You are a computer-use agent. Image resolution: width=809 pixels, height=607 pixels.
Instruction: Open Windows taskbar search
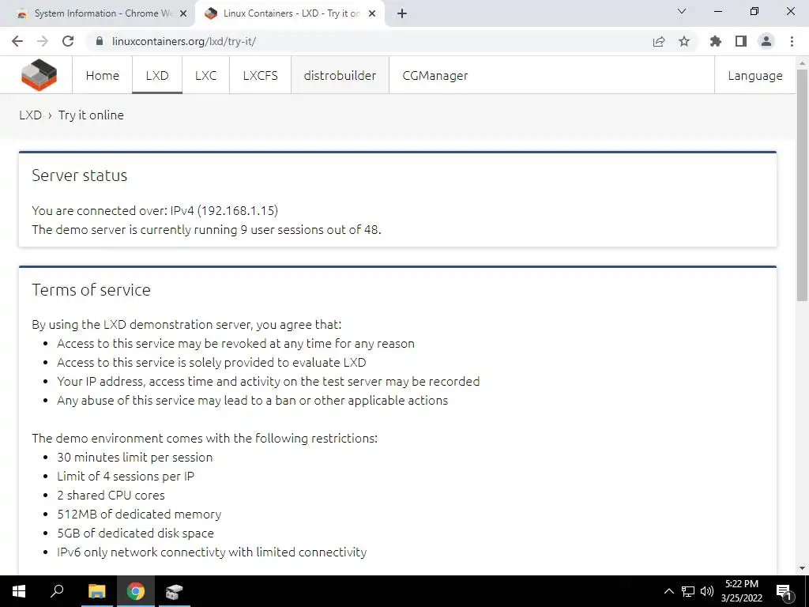tap(57, 591)
